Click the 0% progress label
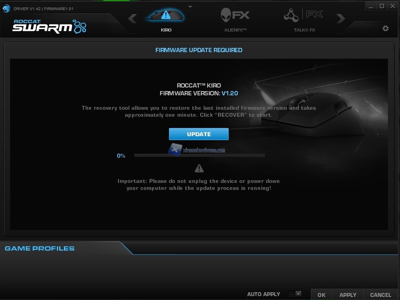The height and width of the screenshot is (300, 400). click(121, 156)
